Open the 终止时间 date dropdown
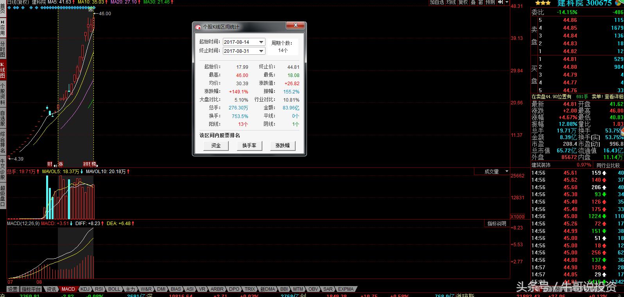 coord(261,51)
